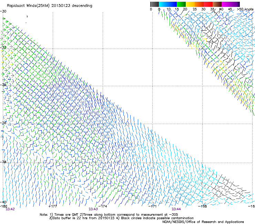Click legend tick label 45
The width and height of the screenshot is (255, 224).
click(x=230, y=9)
